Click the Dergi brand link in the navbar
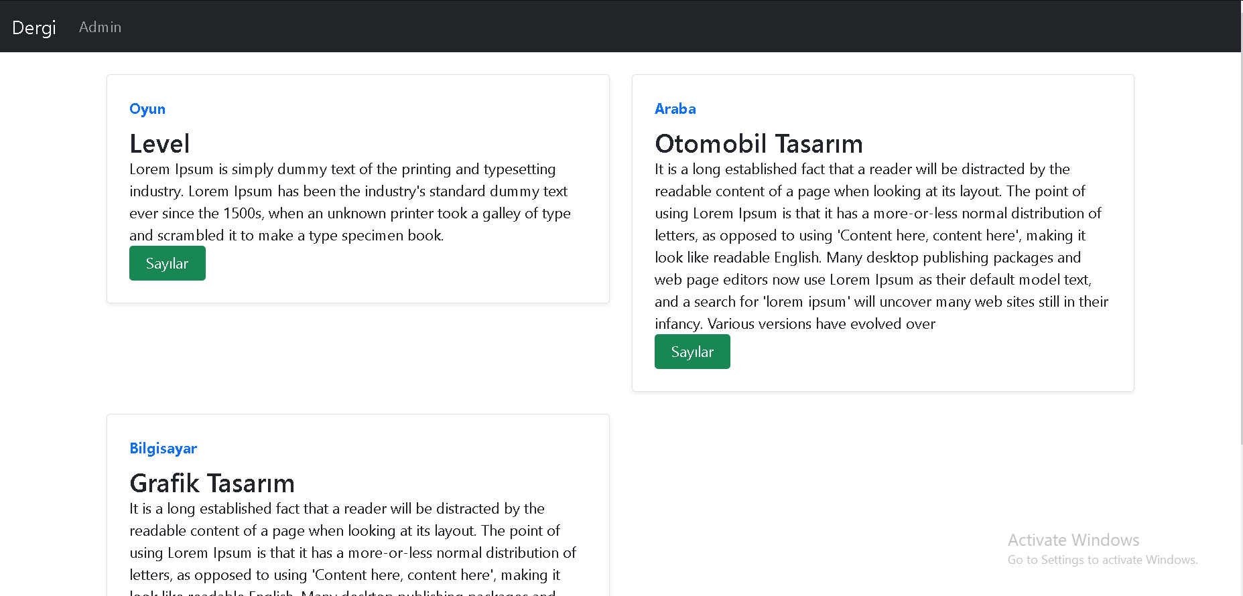 [34, 27]
